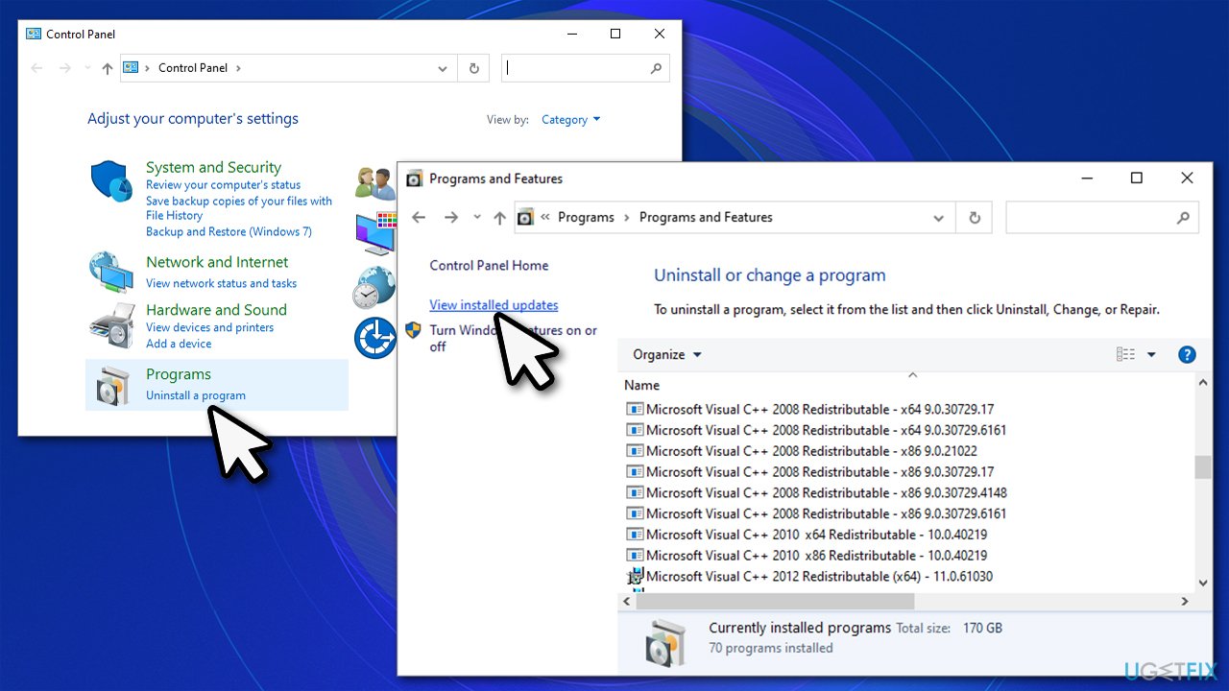Click the Programs category box icon

coord(112,386)
